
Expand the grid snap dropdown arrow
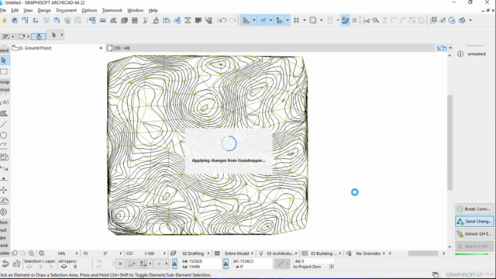305,20
